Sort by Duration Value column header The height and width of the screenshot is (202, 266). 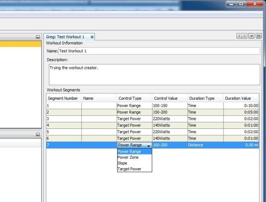tap(238, 98)
